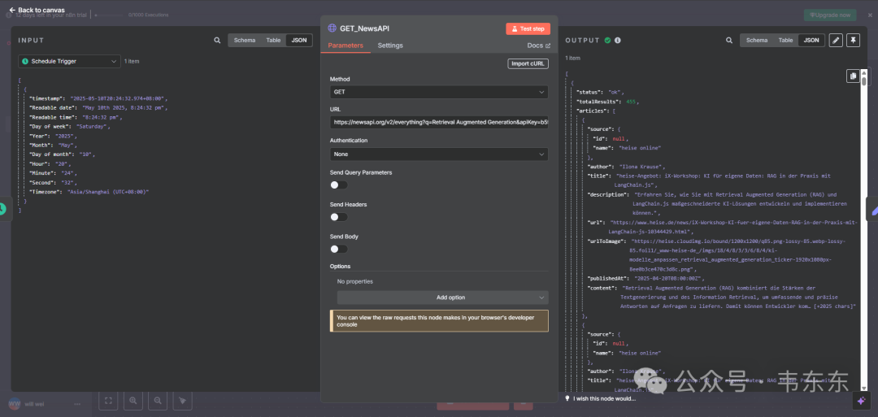Click the canvas zoom-to-fit icon
Image resolution: width=878 pixels, height=417 pixels.
pyautogui.click(x=109, y=400)
